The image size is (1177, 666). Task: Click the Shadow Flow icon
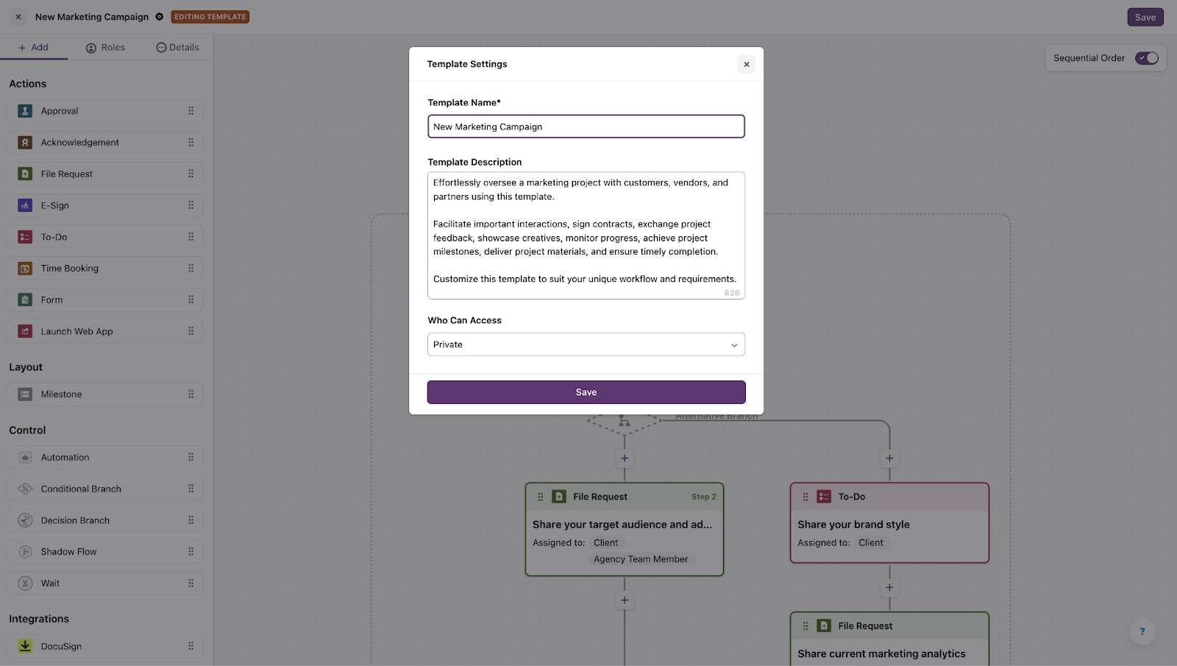tap(25, 552)
